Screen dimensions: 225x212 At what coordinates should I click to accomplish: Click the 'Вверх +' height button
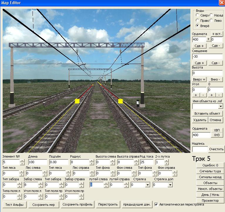(x=199, y=79)
